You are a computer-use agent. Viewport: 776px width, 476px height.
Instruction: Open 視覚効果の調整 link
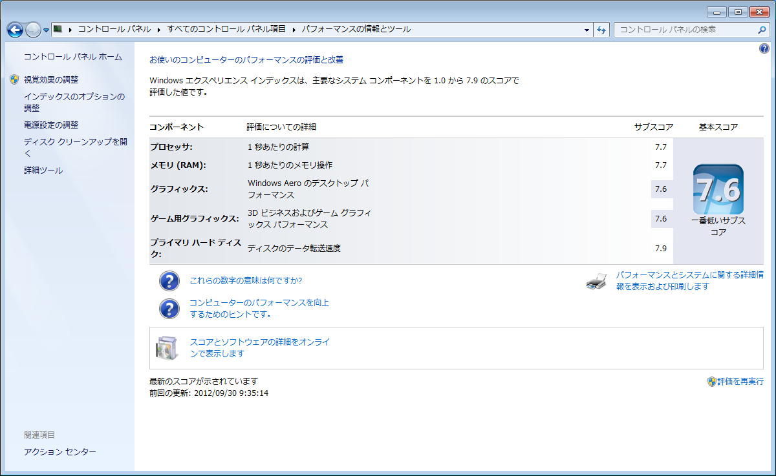(51, 79)
